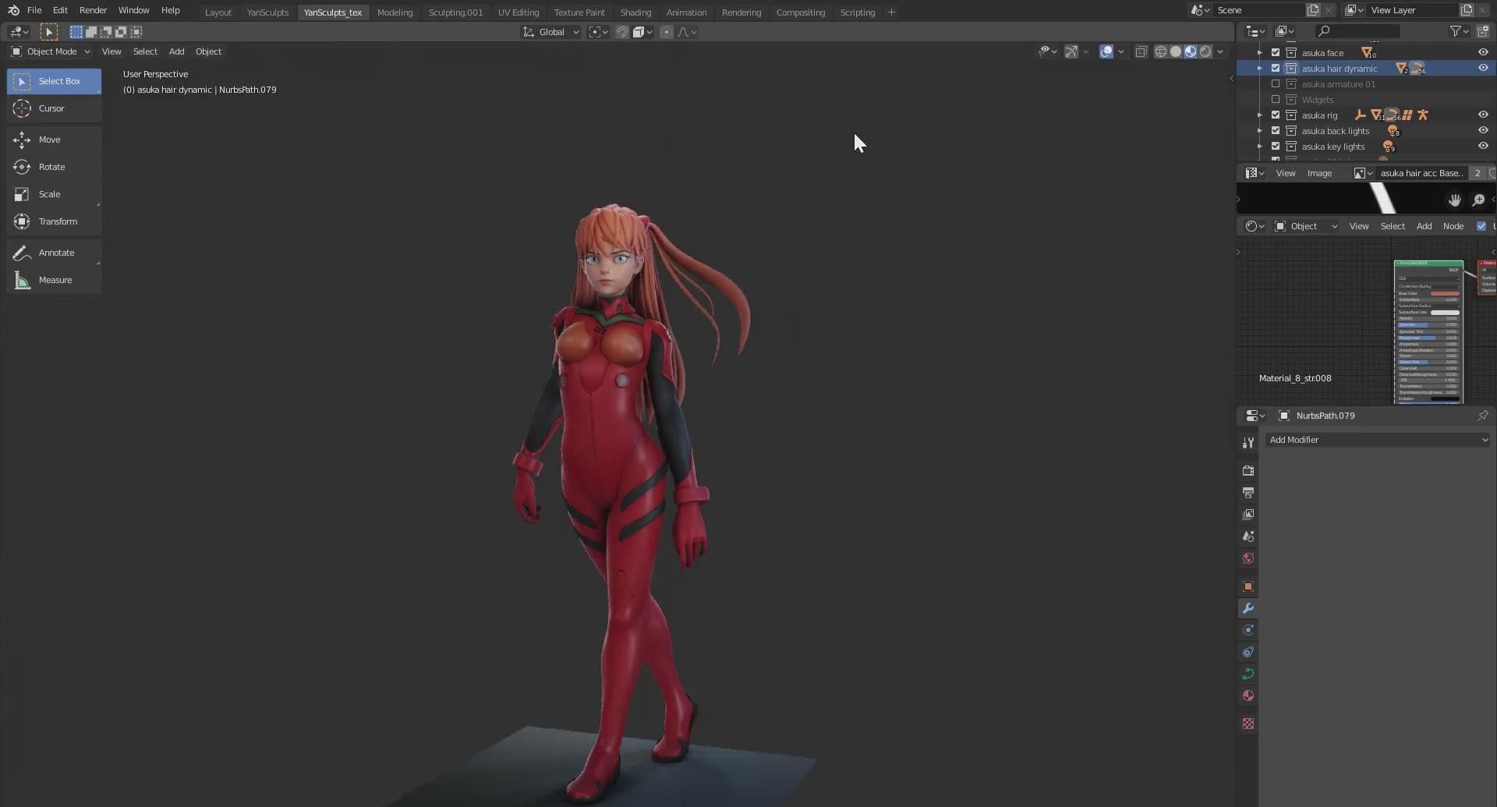Open the File menu
Screen dimensions: 1497x807
[34, 10]
